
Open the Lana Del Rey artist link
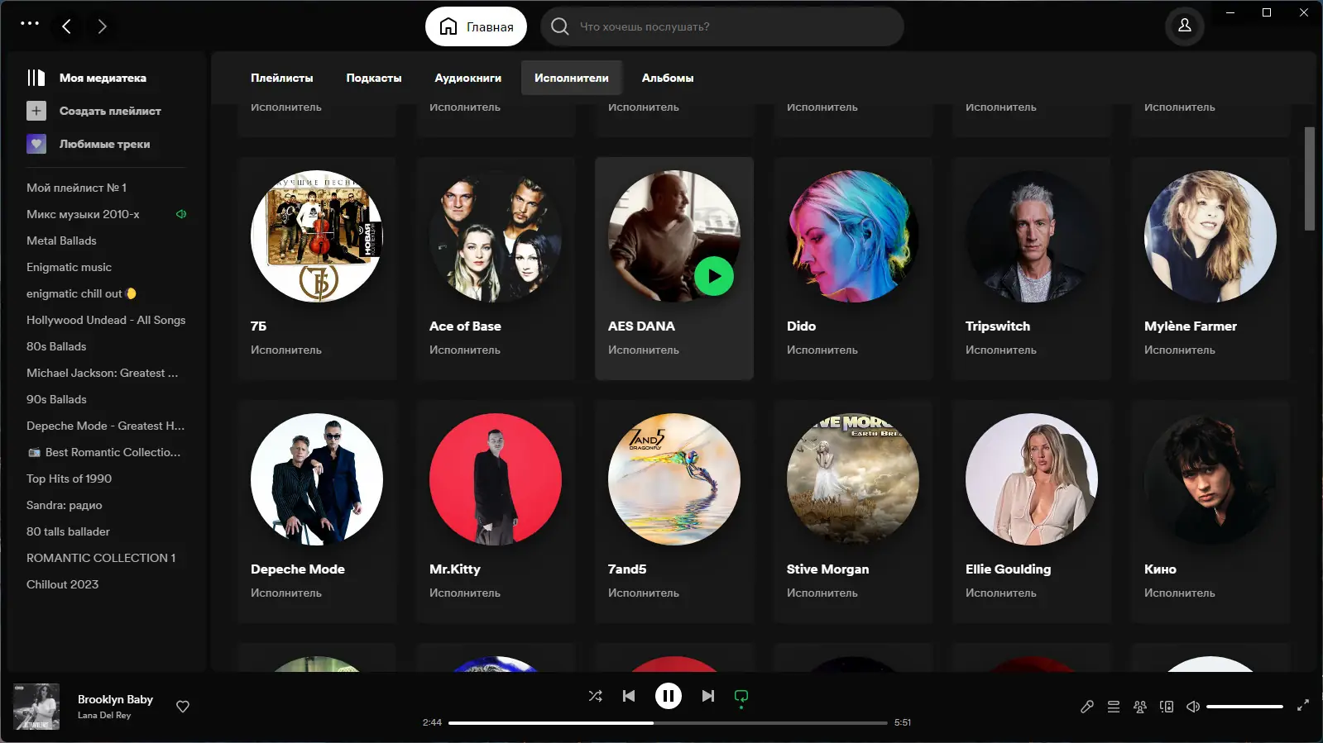click(x=104, y=715)
